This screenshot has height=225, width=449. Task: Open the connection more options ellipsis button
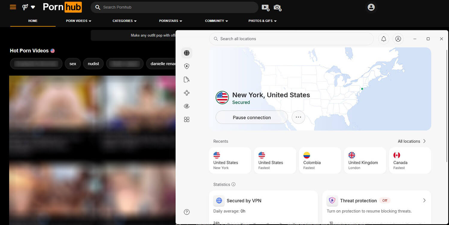[298, 117]
